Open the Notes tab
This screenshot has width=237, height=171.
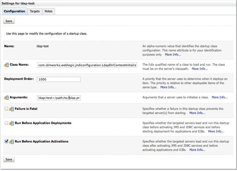[x=49, y=11]
